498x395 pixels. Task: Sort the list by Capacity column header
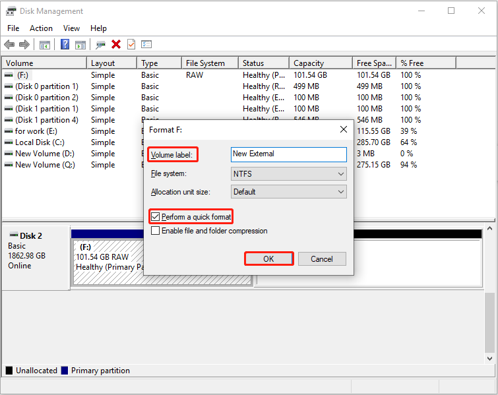tap(309, 63)
